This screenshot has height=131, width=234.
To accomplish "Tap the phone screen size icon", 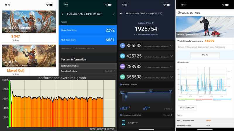I will pos(123,123).
